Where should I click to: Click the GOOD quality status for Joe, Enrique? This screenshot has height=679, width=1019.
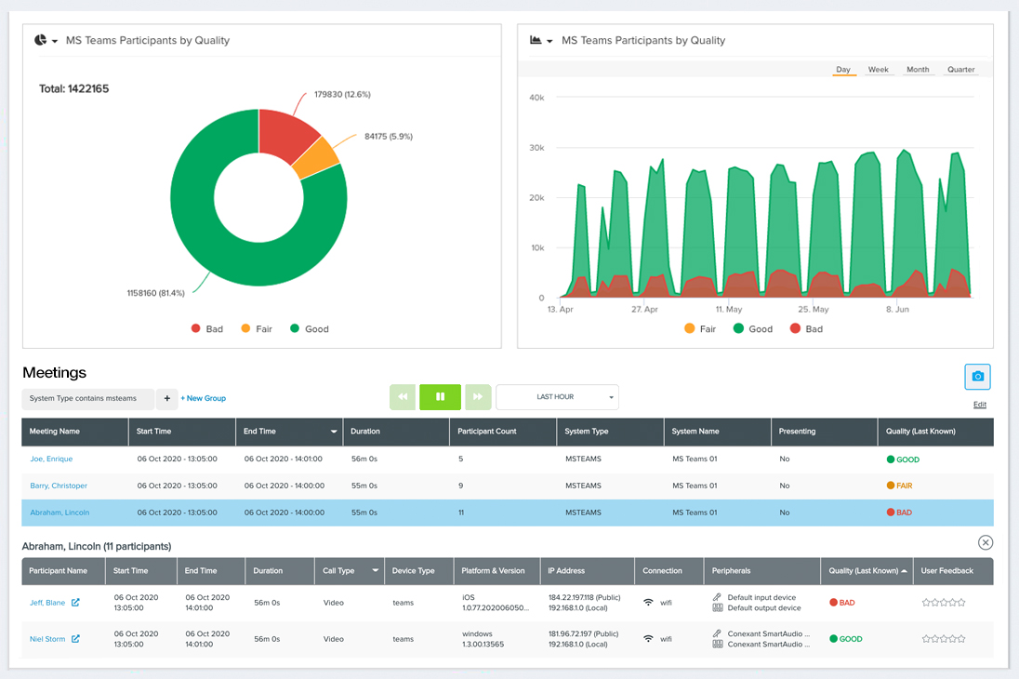tap(904, 459)
